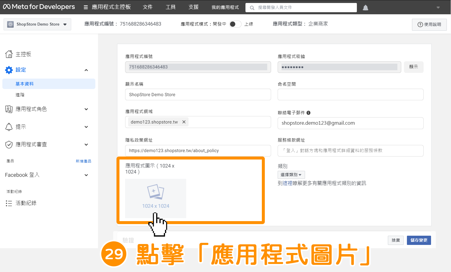The image size is (451, 272).
Task: Open the ShopStore Demo Store app selector
Action: click(37, 24)
